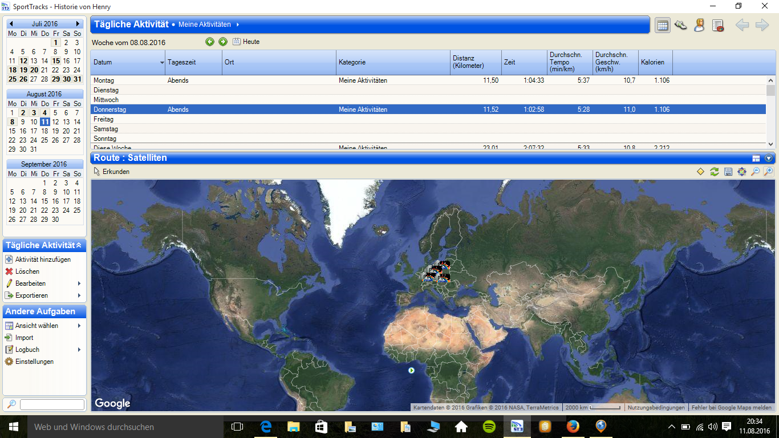Open Einstellungen from the sidebar
This screenshot has width=779, height=438.
34,362
